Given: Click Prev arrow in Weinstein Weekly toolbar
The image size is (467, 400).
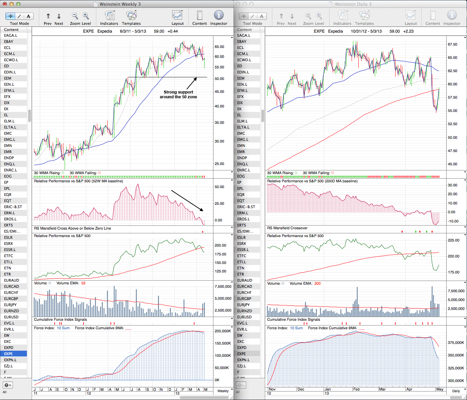Looking at the screenshot, I should [x=48, y=16].
